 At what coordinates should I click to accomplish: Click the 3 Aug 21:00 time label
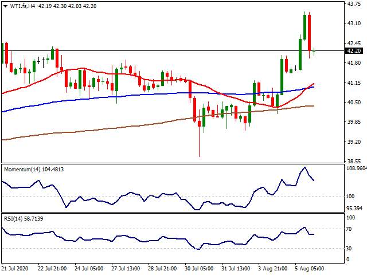coord(273,268)
